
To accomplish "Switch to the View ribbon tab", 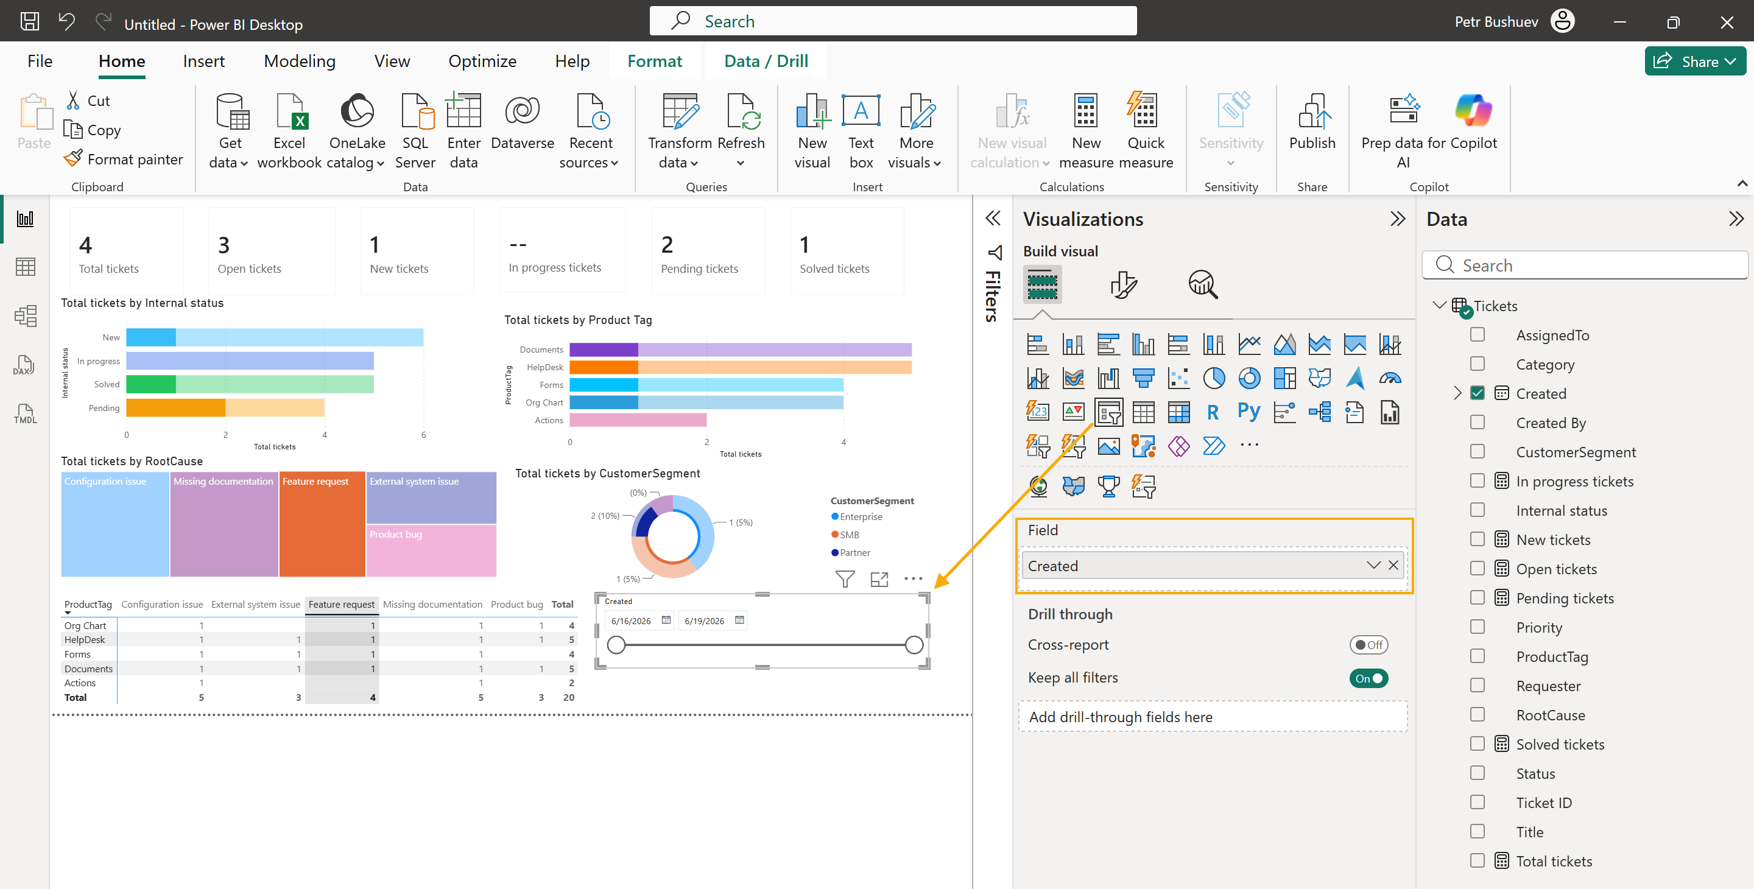I will [392, 61].
